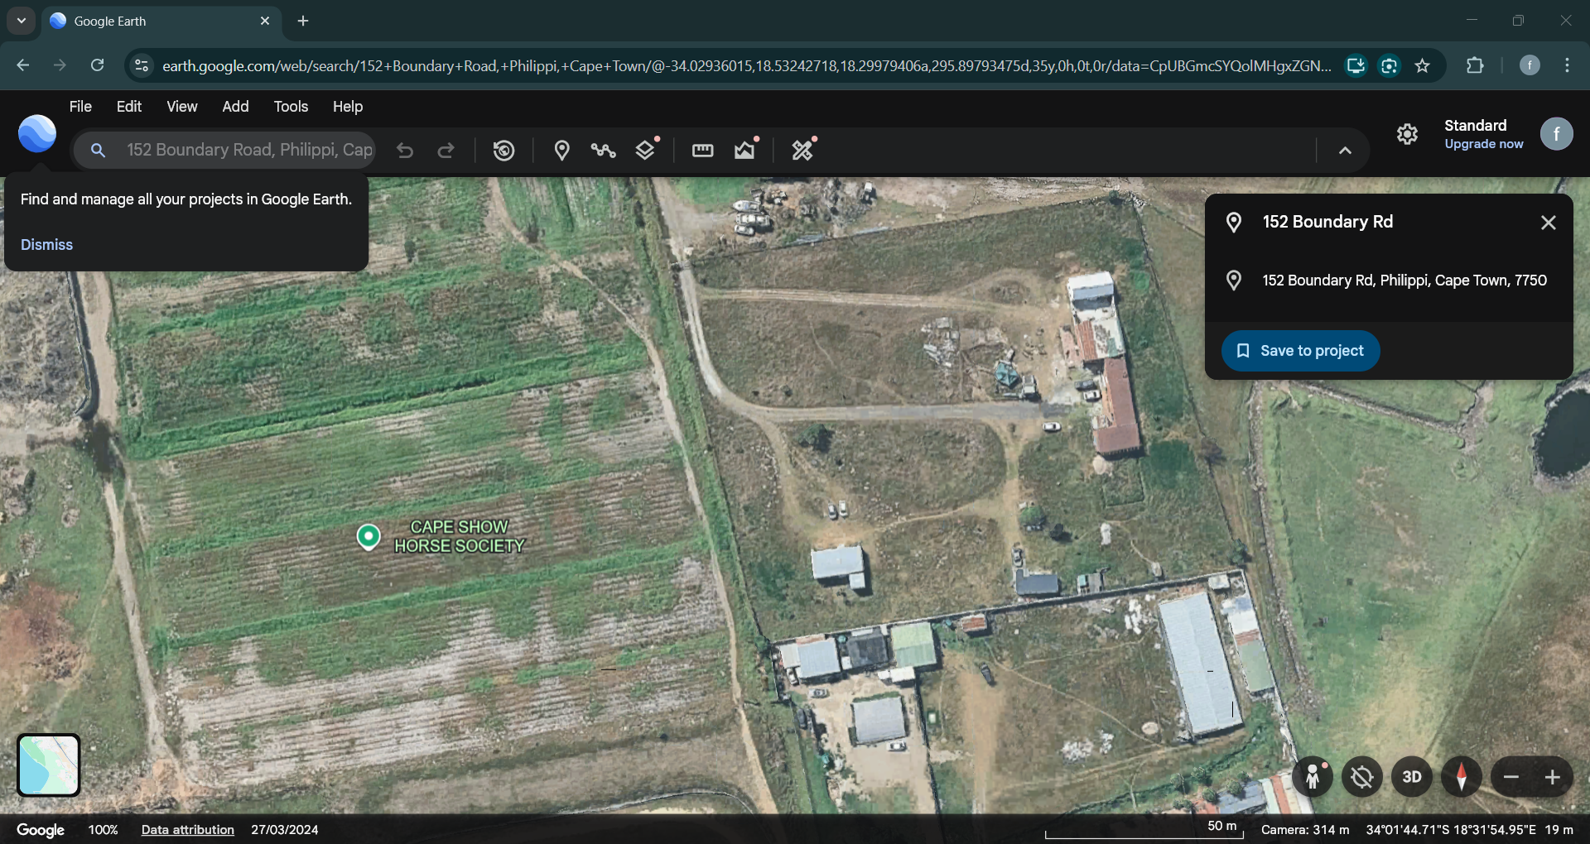Viewport: 1590px width, 844px height.
Task: Drop the Pegman for Street View
Action: (1313, 777)
